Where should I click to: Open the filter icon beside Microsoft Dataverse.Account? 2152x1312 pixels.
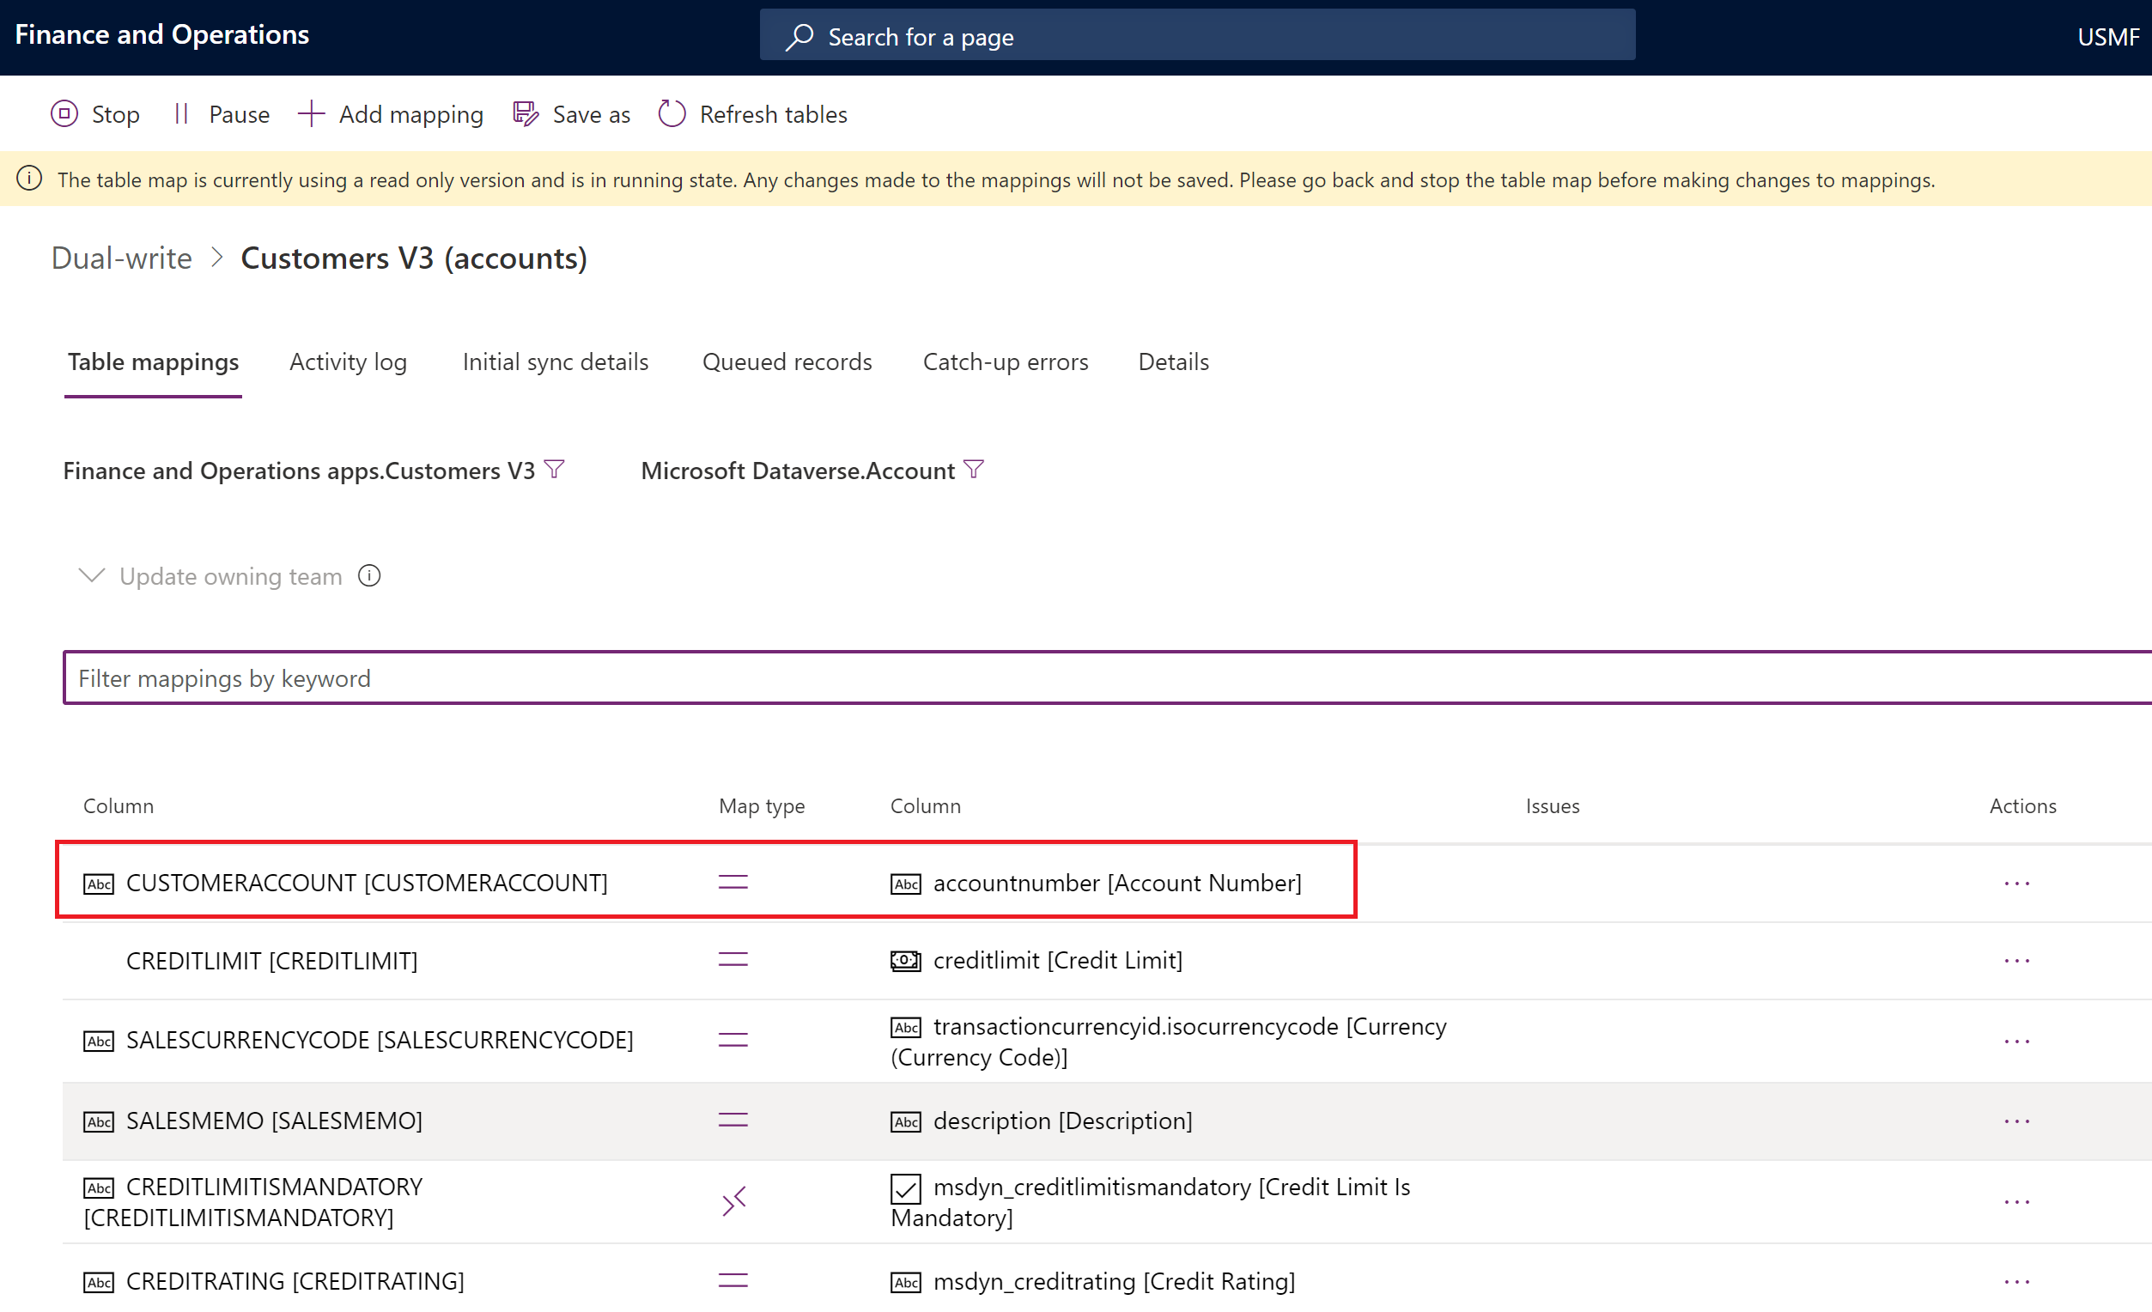(974, 470)
